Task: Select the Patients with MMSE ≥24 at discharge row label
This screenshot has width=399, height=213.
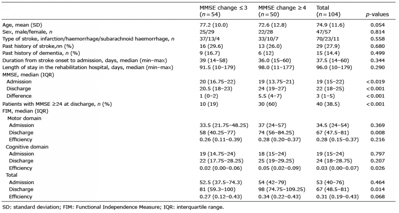Action: coord(58,104)
